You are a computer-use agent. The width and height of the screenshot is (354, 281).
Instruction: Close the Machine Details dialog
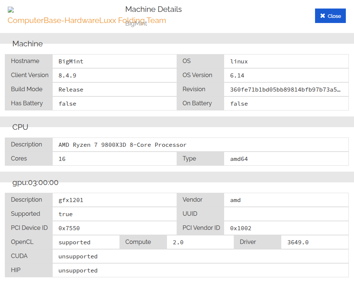pyautogui.click(x=330, y=16)
